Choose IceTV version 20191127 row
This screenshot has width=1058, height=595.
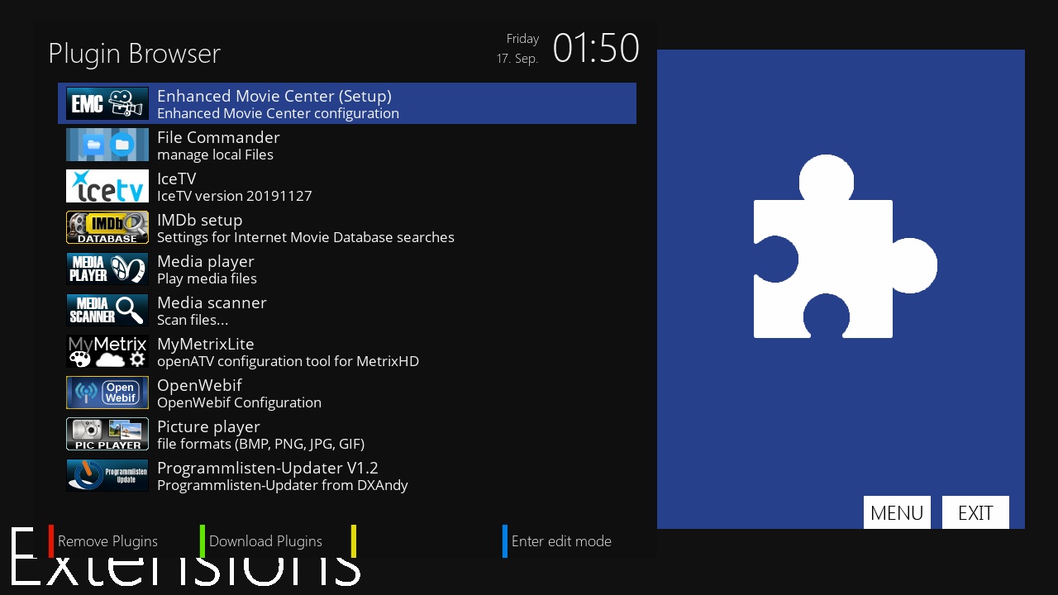[x=347, y=186]
